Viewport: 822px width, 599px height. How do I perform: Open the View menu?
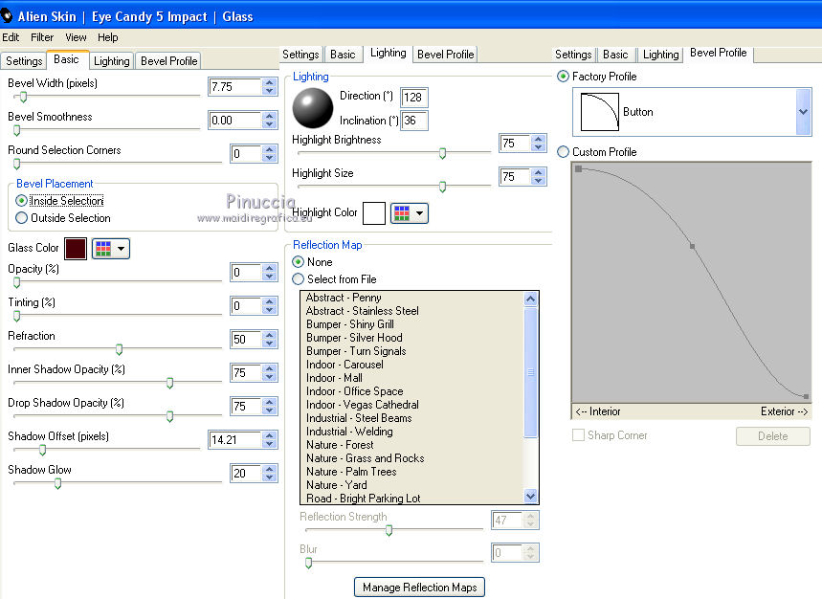[x=76, y=37]
